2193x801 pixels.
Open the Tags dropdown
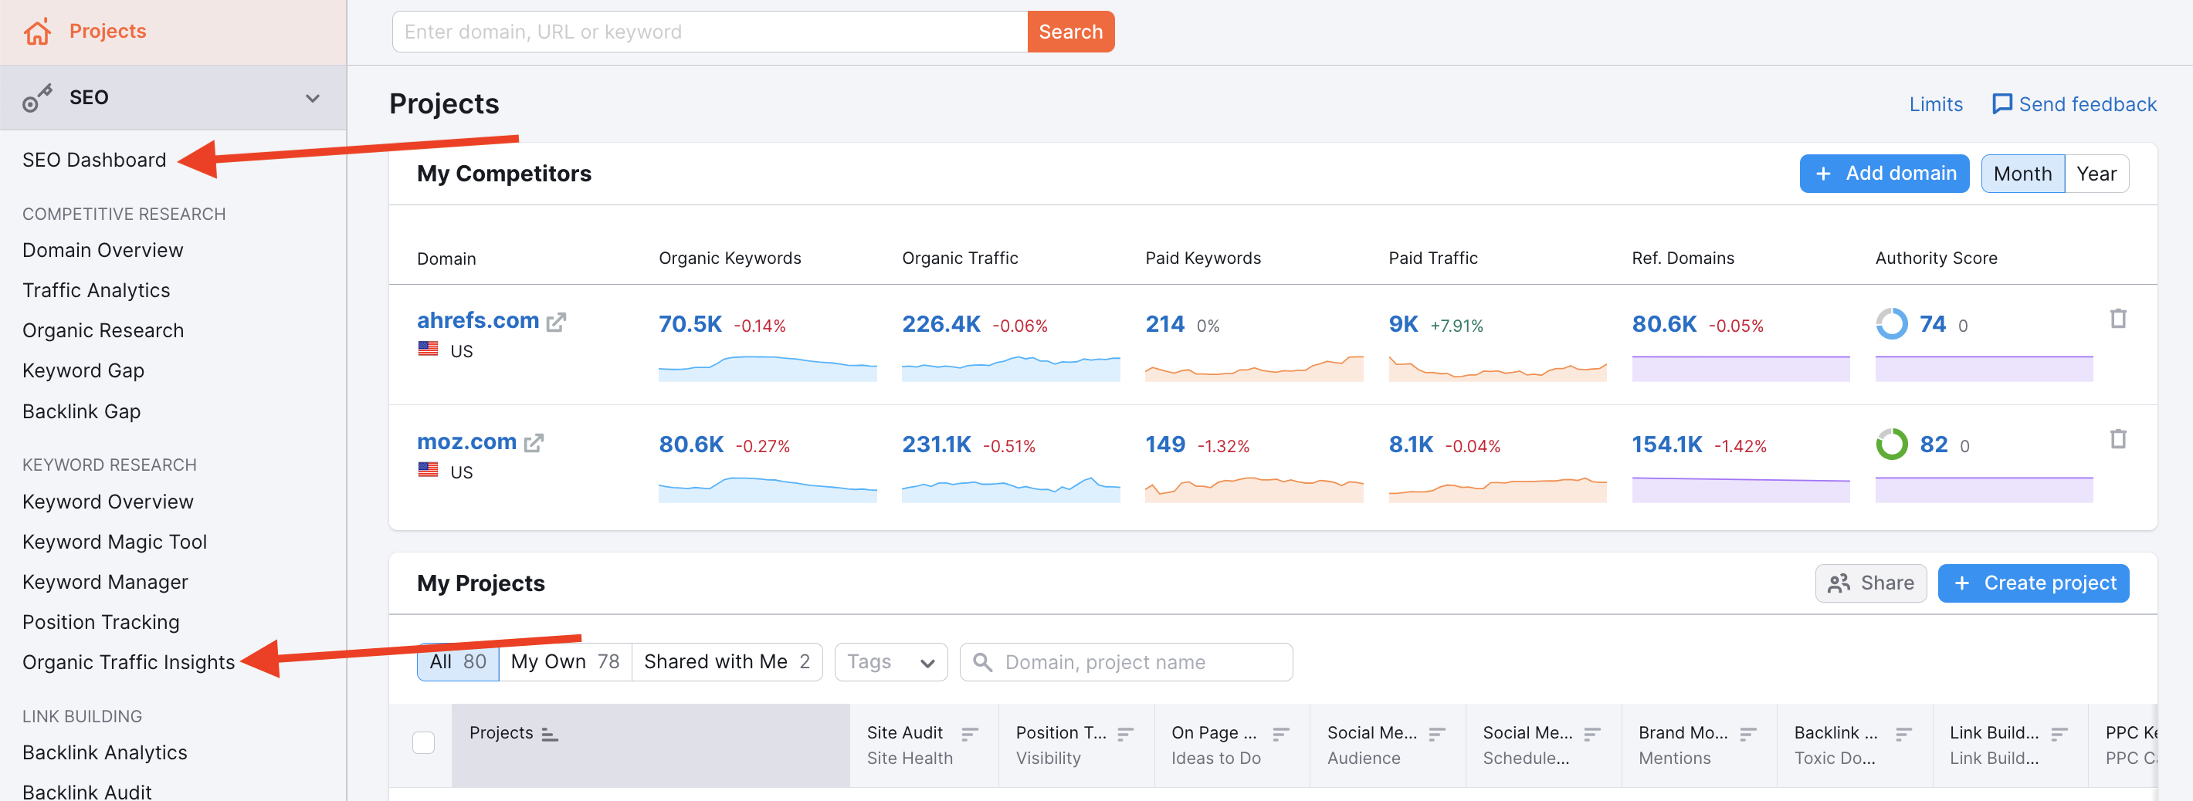[x=891, y=662]
